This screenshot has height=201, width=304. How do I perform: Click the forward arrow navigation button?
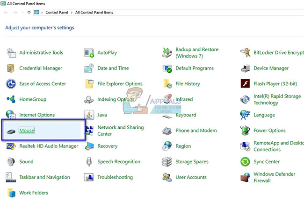[15, 13]
